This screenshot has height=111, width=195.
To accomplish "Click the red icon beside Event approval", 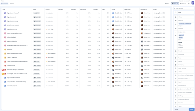I will [x=5, y=65].
